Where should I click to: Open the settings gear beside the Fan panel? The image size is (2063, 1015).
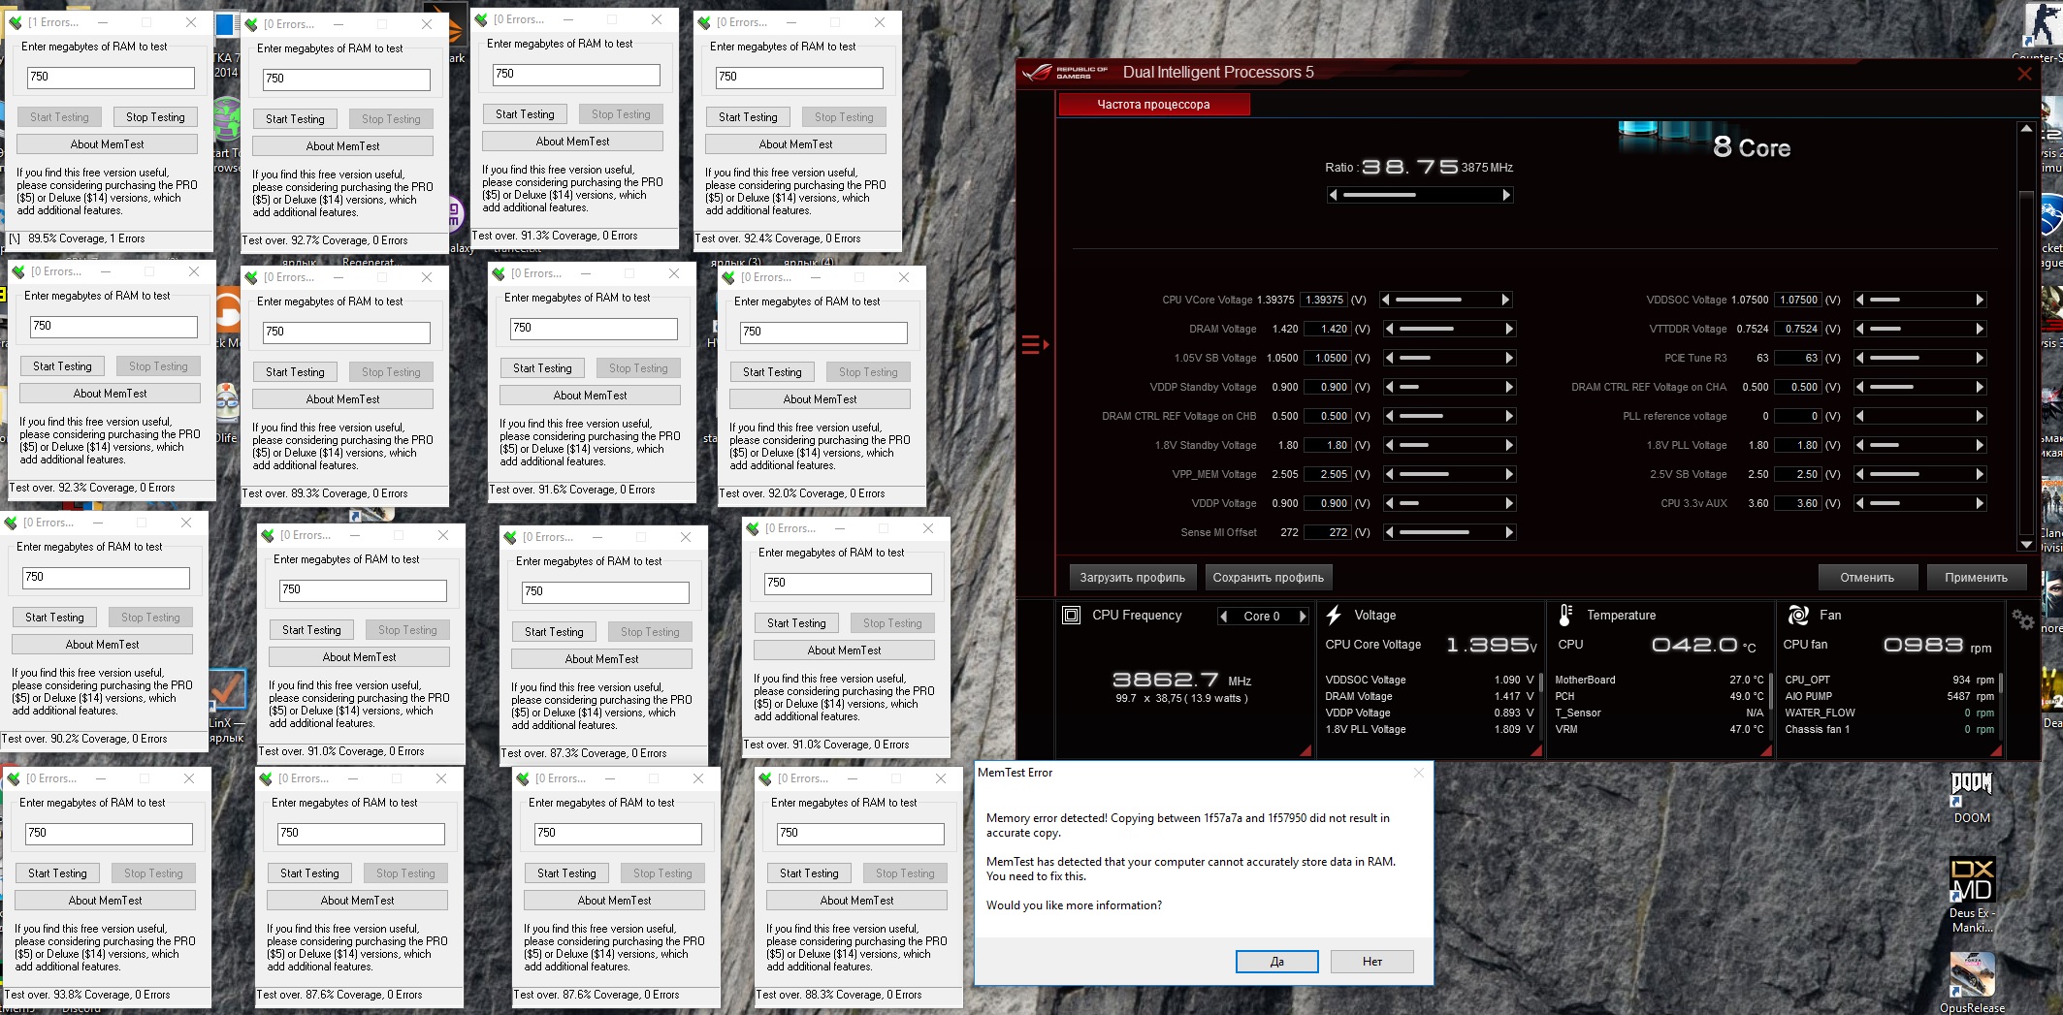coord(2022,619)
